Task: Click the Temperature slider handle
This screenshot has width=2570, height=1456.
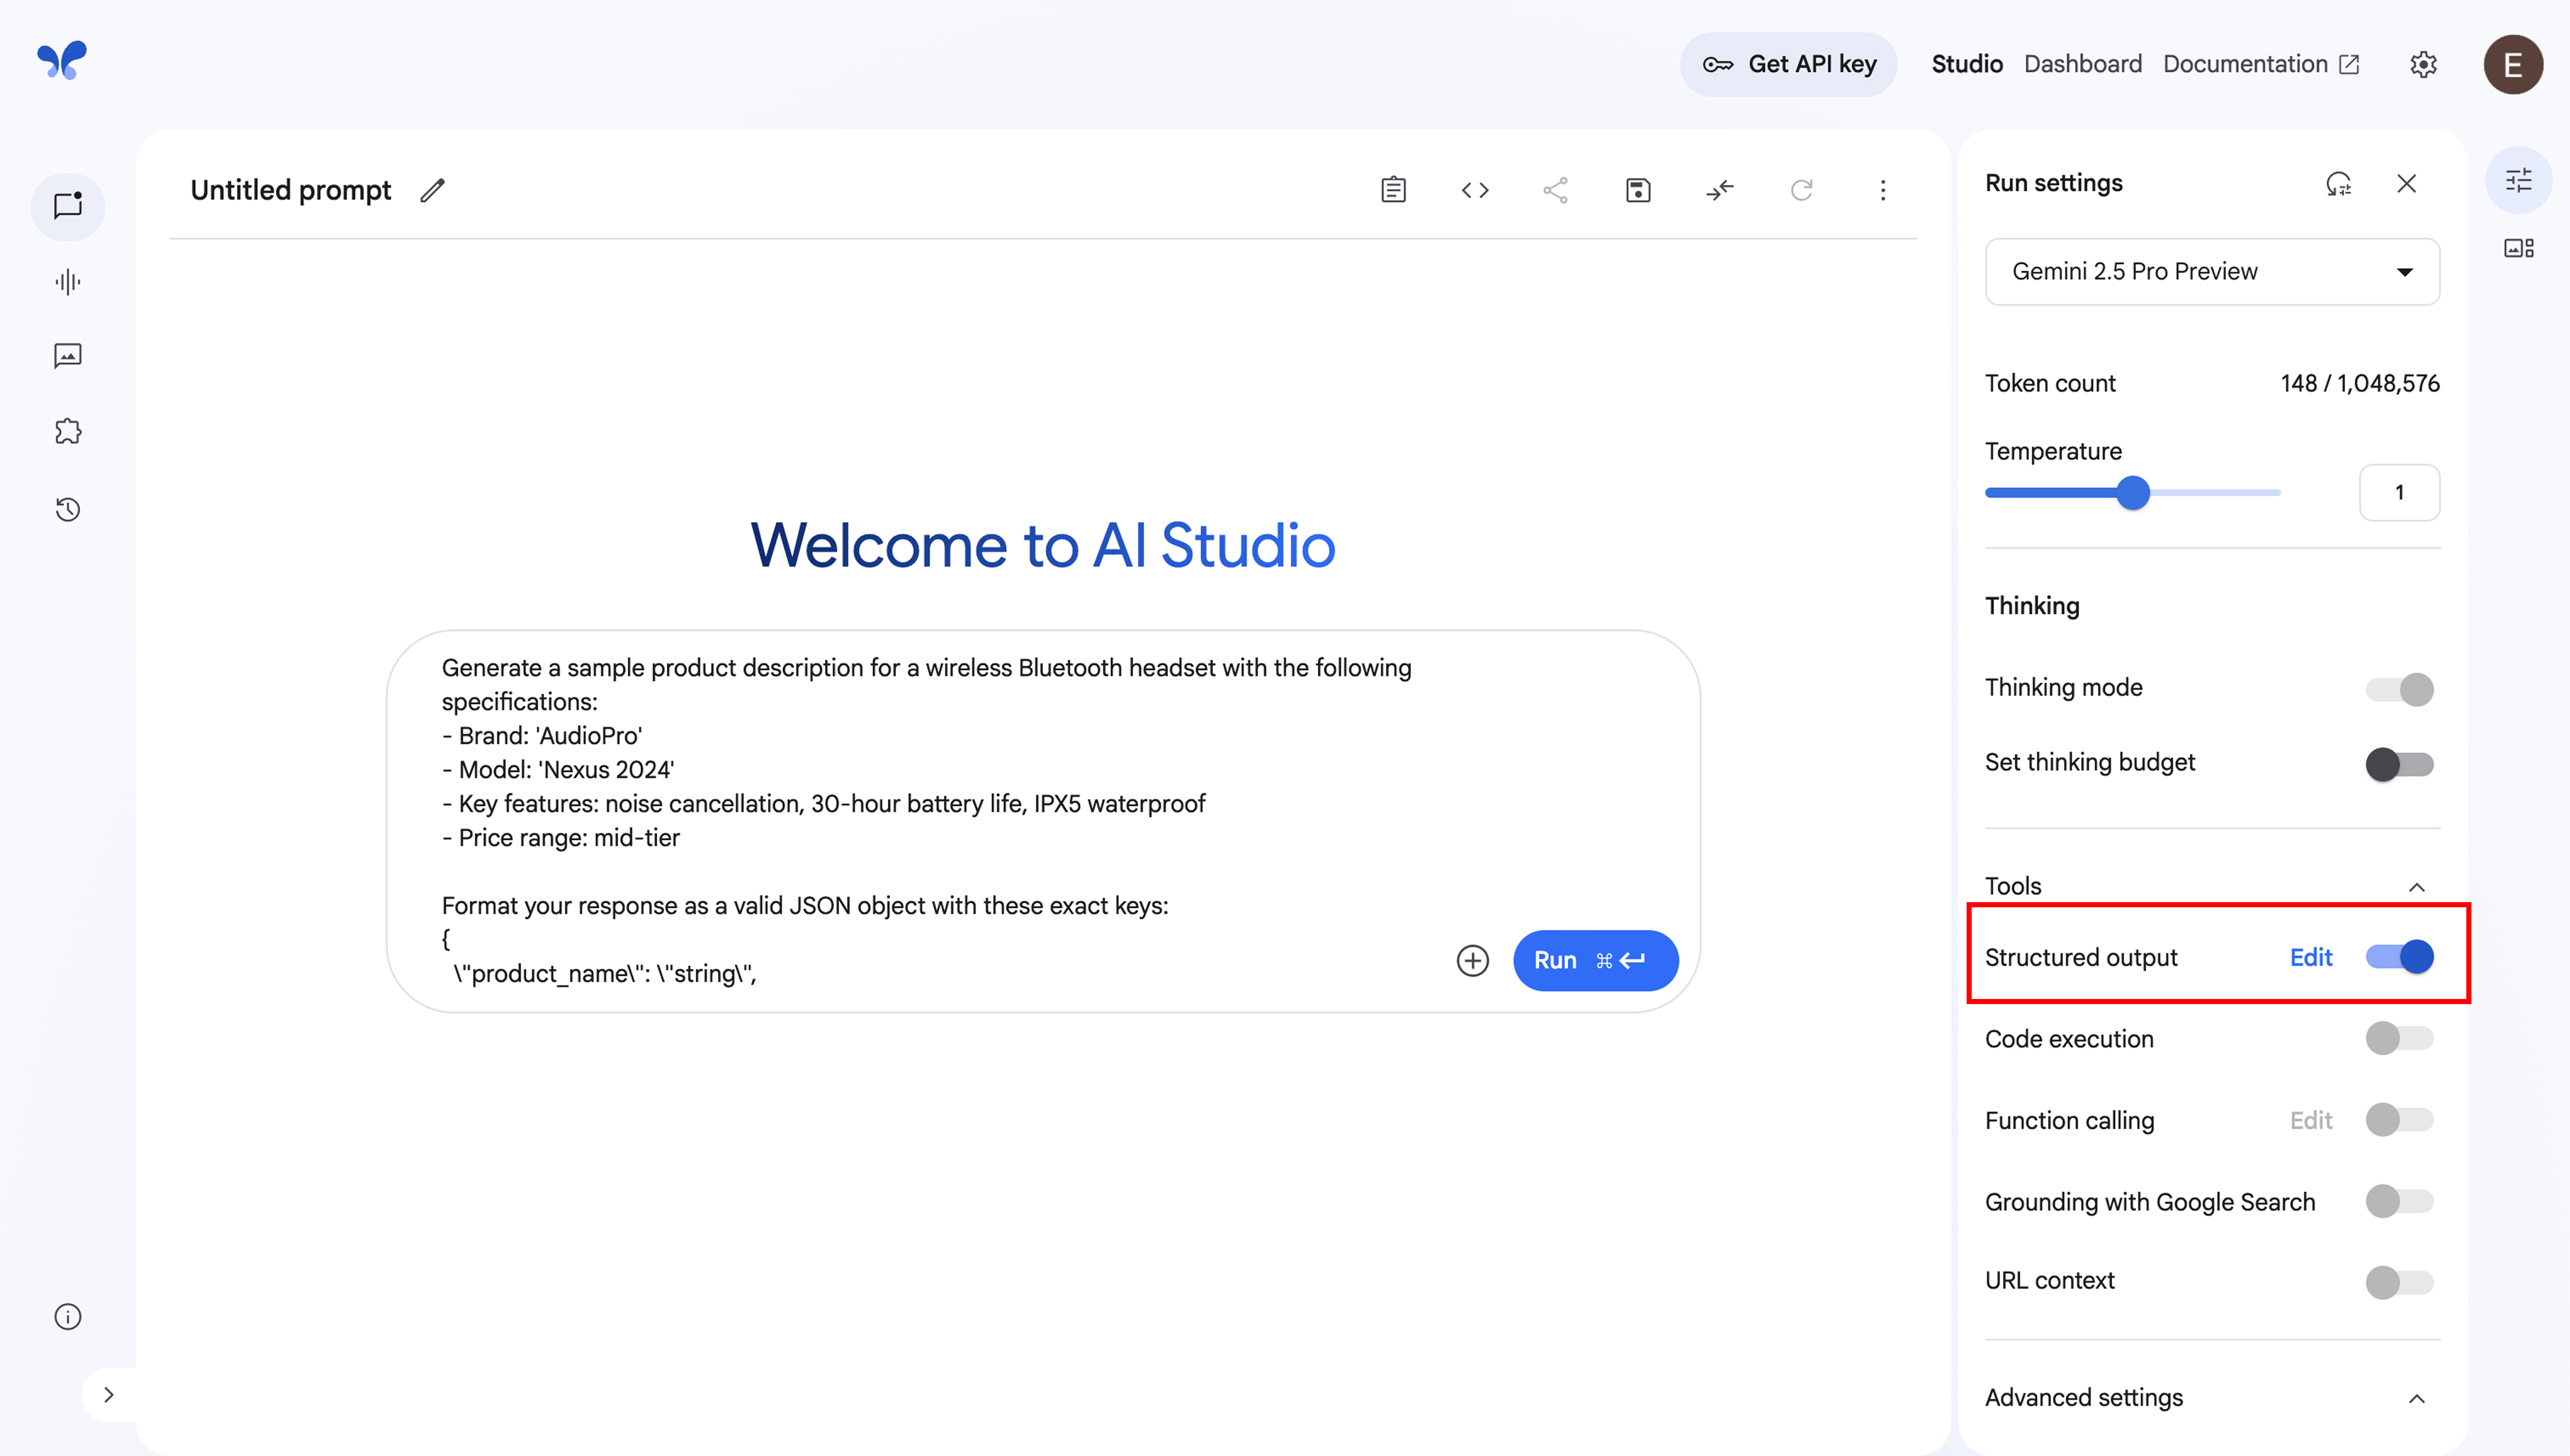Action: pyautogui.click(x=2133, y=493)
